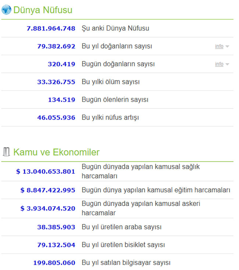The image size is (239, 270).
Task: Click the building icon beside Kamu ve Ekonomiler
Action: coord(6,152)
